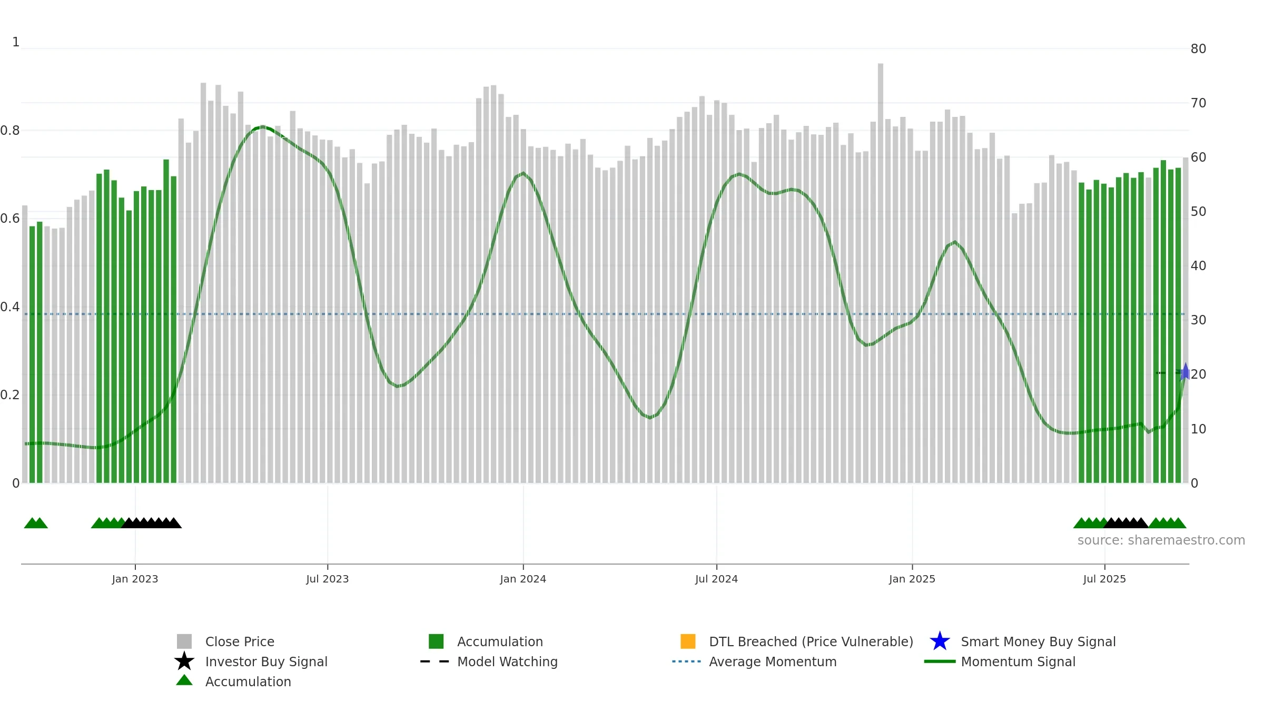Toggle the Momentum Signal legend label
1264x711 pixels.
1018,661
